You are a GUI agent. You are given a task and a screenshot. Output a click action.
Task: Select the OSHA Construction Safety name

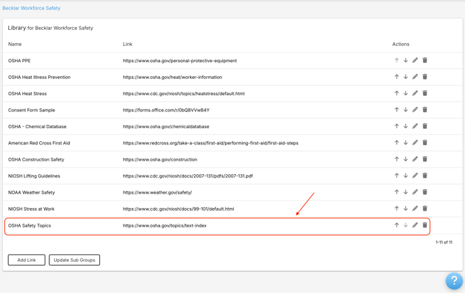pos(36,160)
